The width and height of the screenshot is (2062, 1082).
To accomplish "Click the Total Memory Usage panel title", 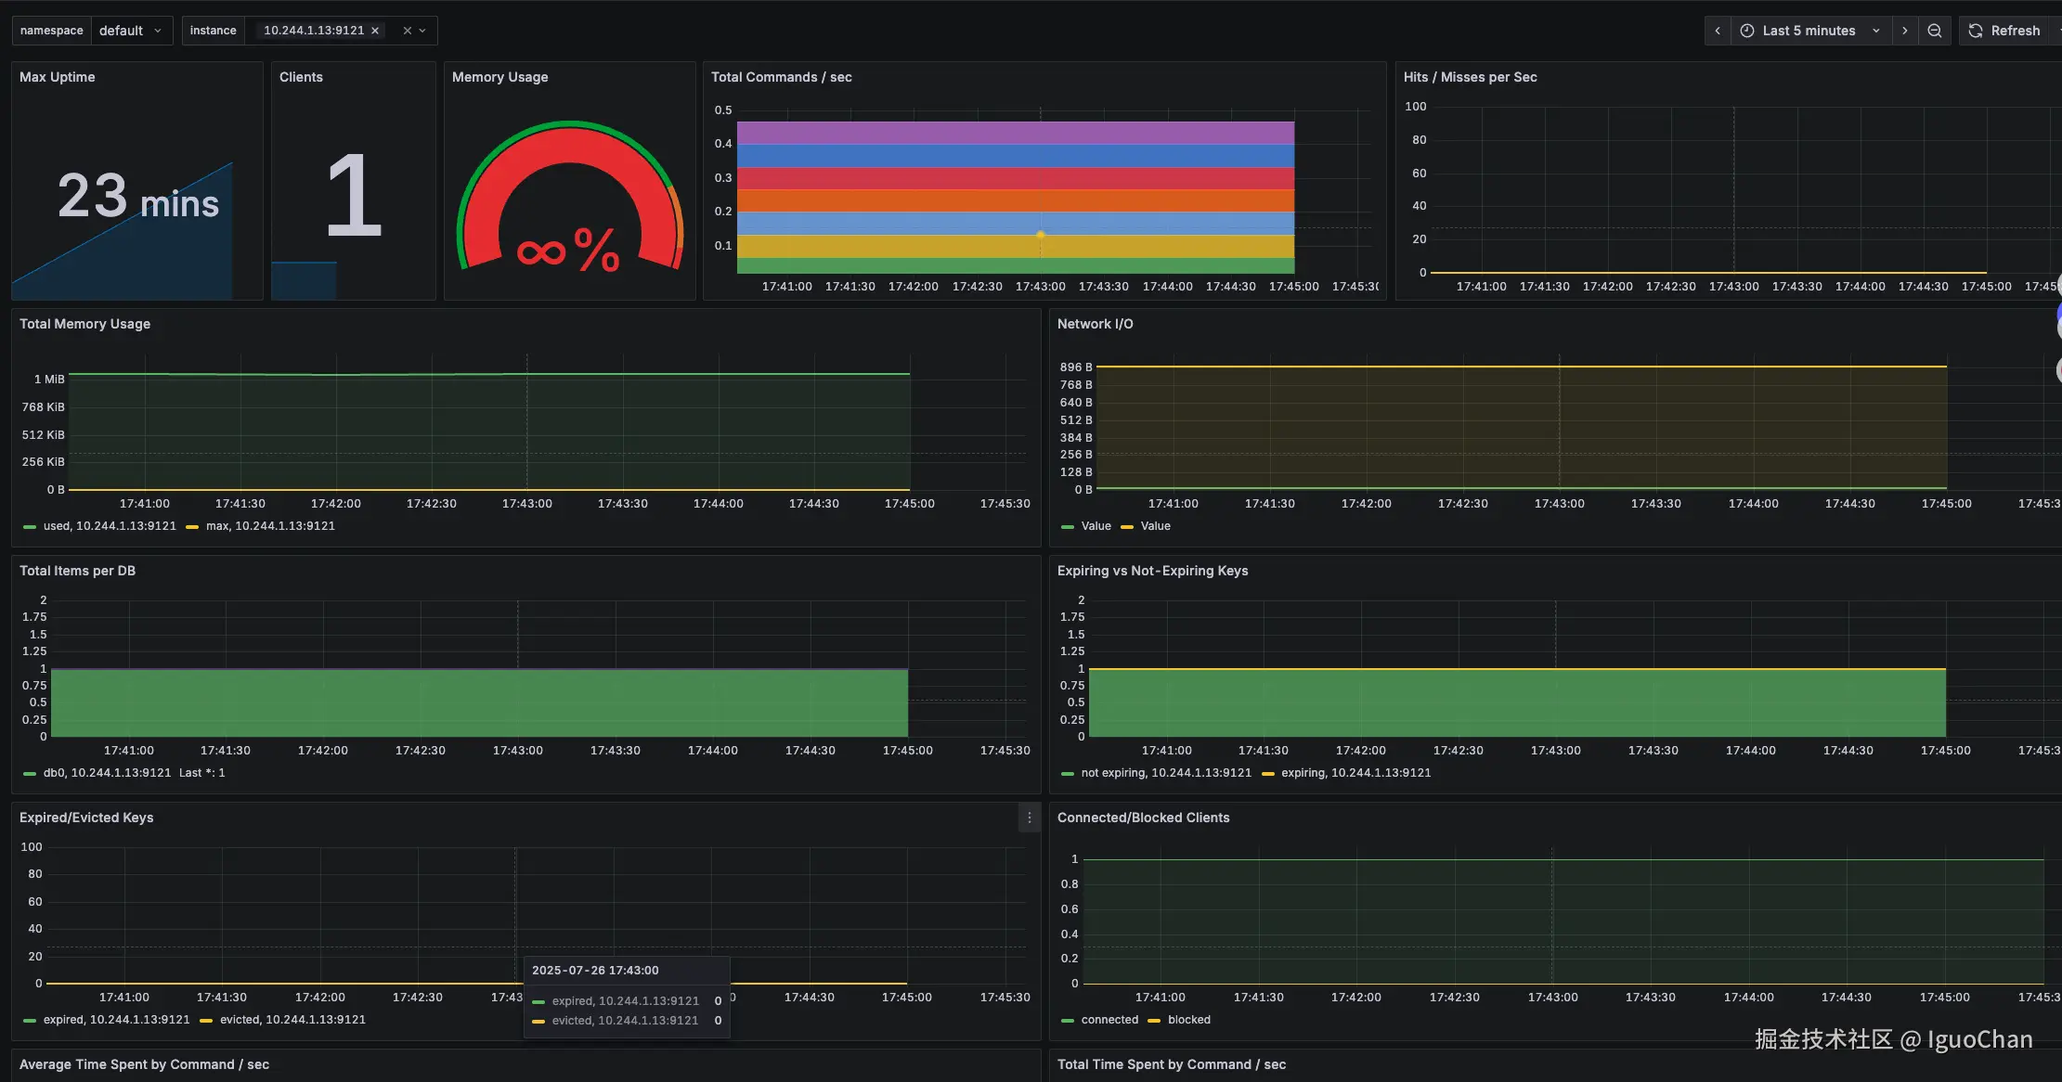I will point(84,324).
